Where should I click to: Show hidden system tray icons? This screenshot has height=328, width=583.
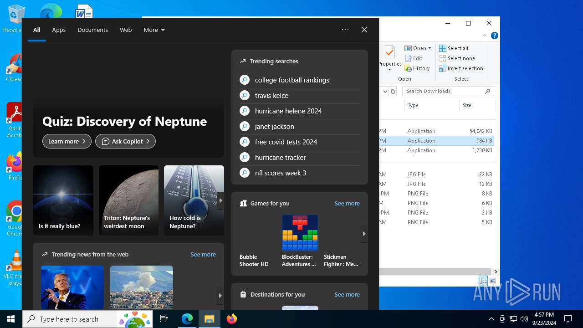[x=491, y=319]
